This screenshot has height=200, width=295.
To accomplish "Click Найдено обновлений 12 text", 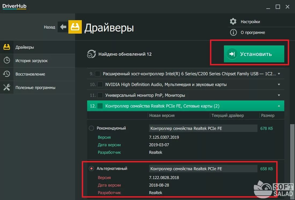I will coord(125,54).
